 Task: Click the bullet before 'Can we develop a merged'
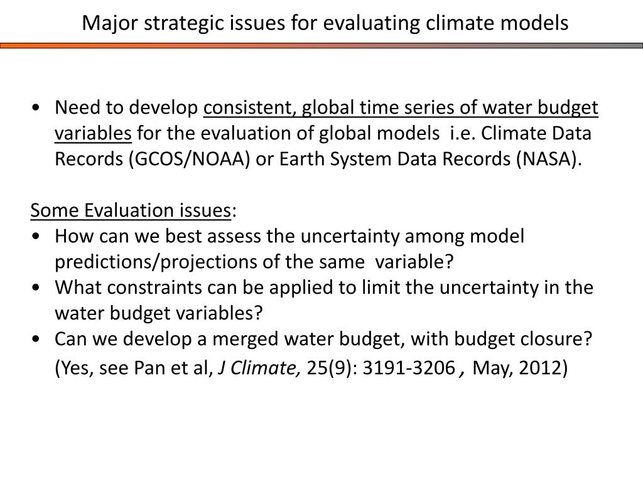pyautogui.click(x=36, y=340)
